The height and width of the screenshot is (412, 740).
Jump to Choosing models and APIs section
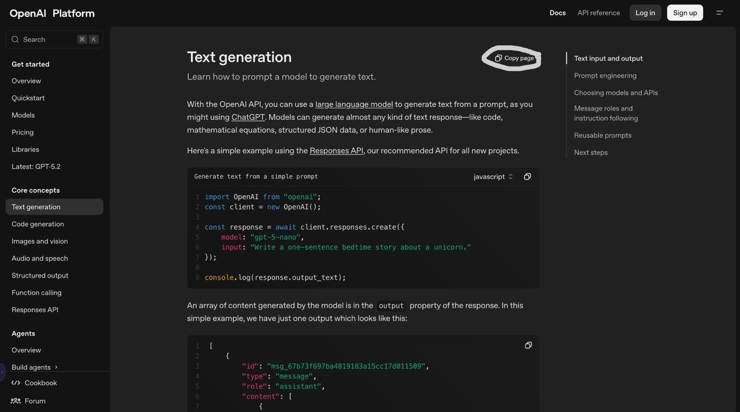click(616, 93)
